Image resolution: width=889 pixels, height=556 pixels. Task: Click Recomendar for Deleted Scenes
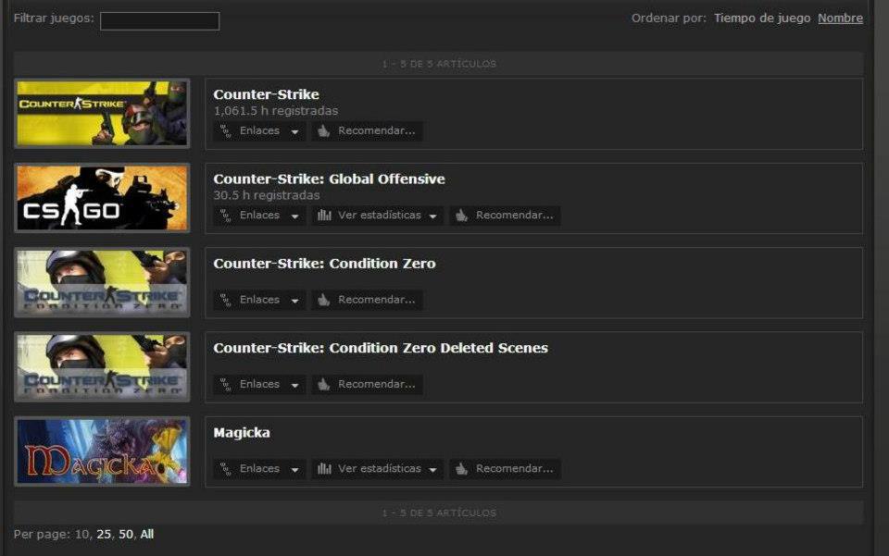pyautogui.click(x=367, y=384)
